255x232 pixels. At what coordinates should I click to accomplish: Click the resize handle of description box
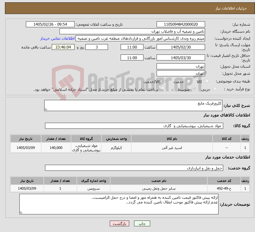point(46,109)
